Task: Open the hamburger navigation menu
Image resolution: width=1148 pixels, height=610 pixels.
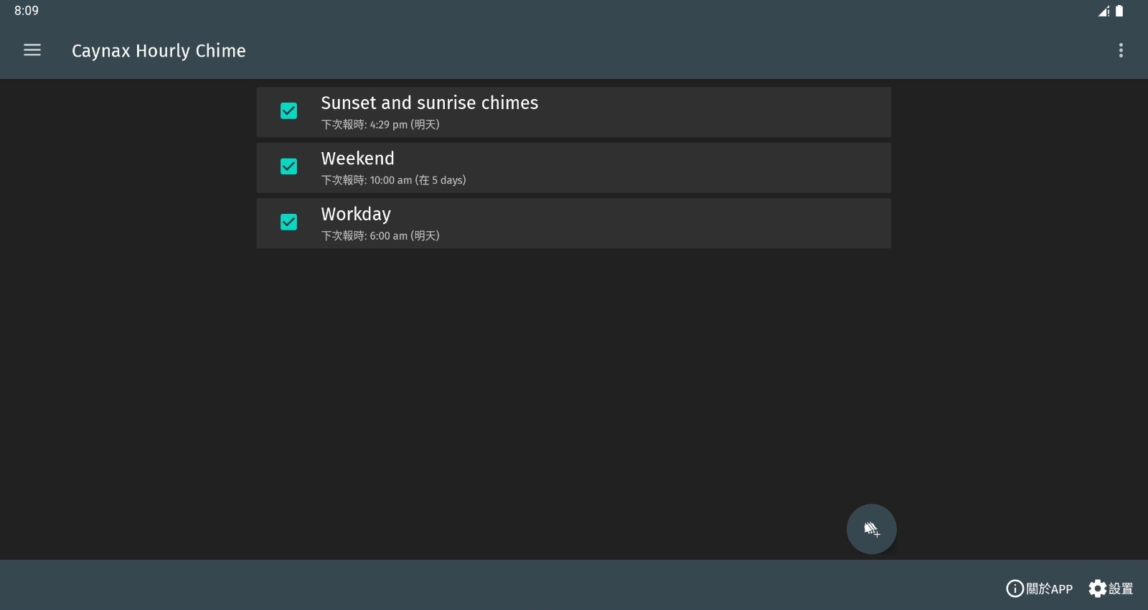Action: pyautogui.click(x=32, y=50)
